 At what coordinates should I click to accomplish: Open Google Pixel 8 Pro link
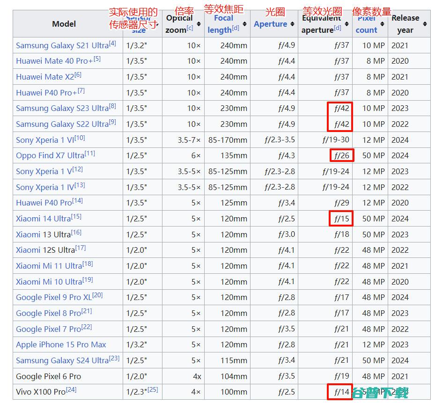pos(49,313)
